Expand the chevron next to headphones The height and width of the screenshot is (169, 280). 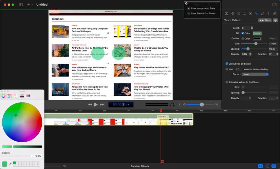(179, 104)
